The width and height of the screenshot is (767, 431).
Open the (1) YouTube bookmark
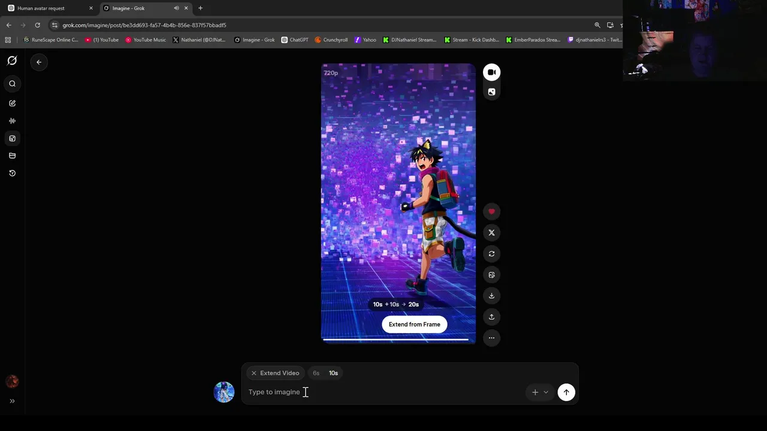click(x=102, y=40)
